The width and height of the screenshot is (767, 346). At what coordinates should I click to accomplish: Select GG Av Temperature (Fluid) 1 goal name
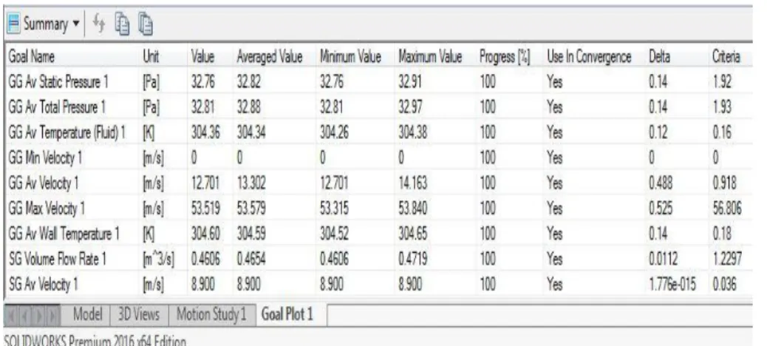coord(69,134)
